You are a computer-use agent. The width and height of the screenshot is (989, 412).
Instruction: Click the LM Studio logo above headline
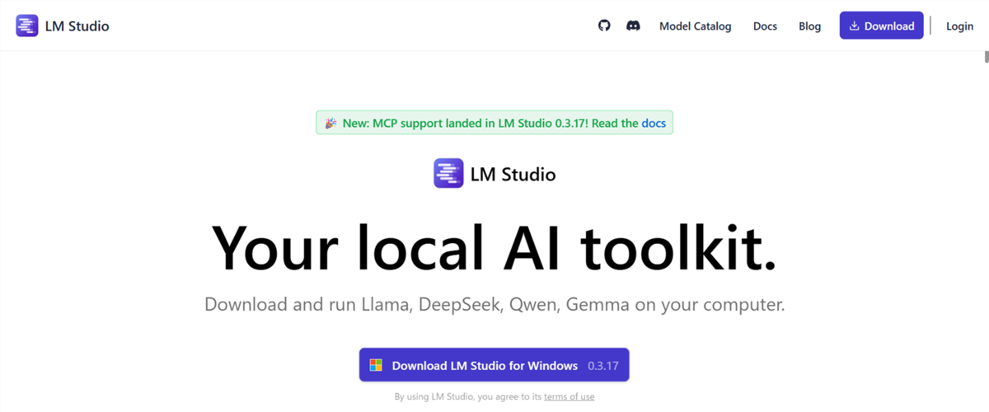449,174
